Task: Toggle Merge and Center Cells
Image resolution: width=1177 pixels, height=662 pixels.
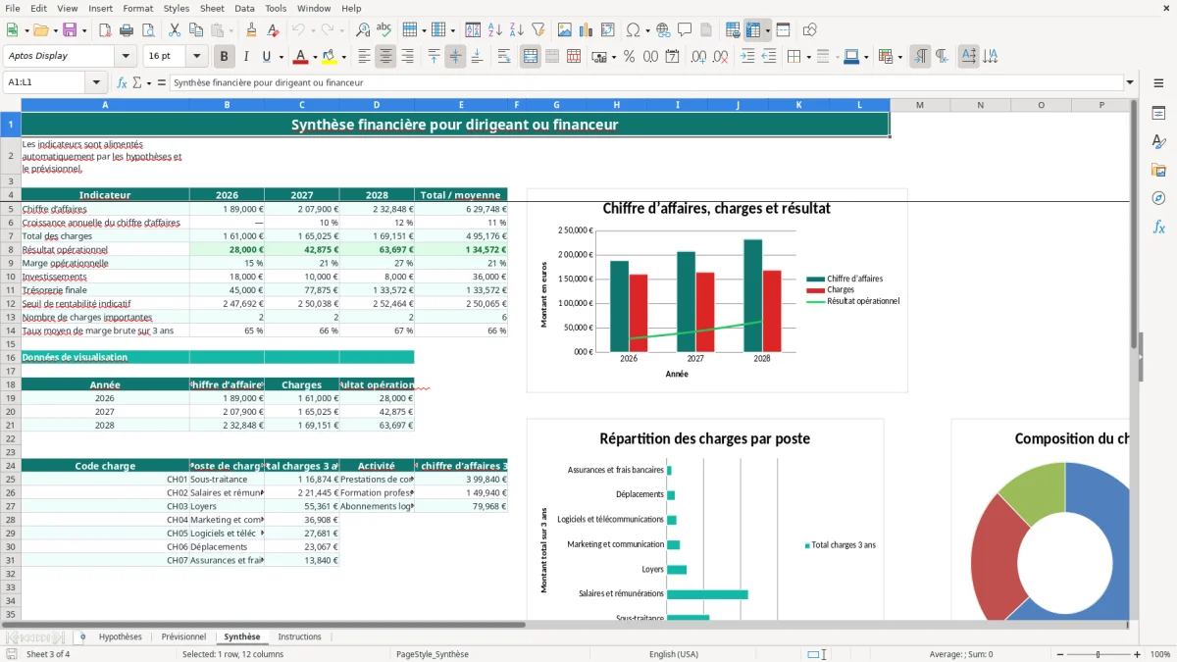Action: [531, 56]
